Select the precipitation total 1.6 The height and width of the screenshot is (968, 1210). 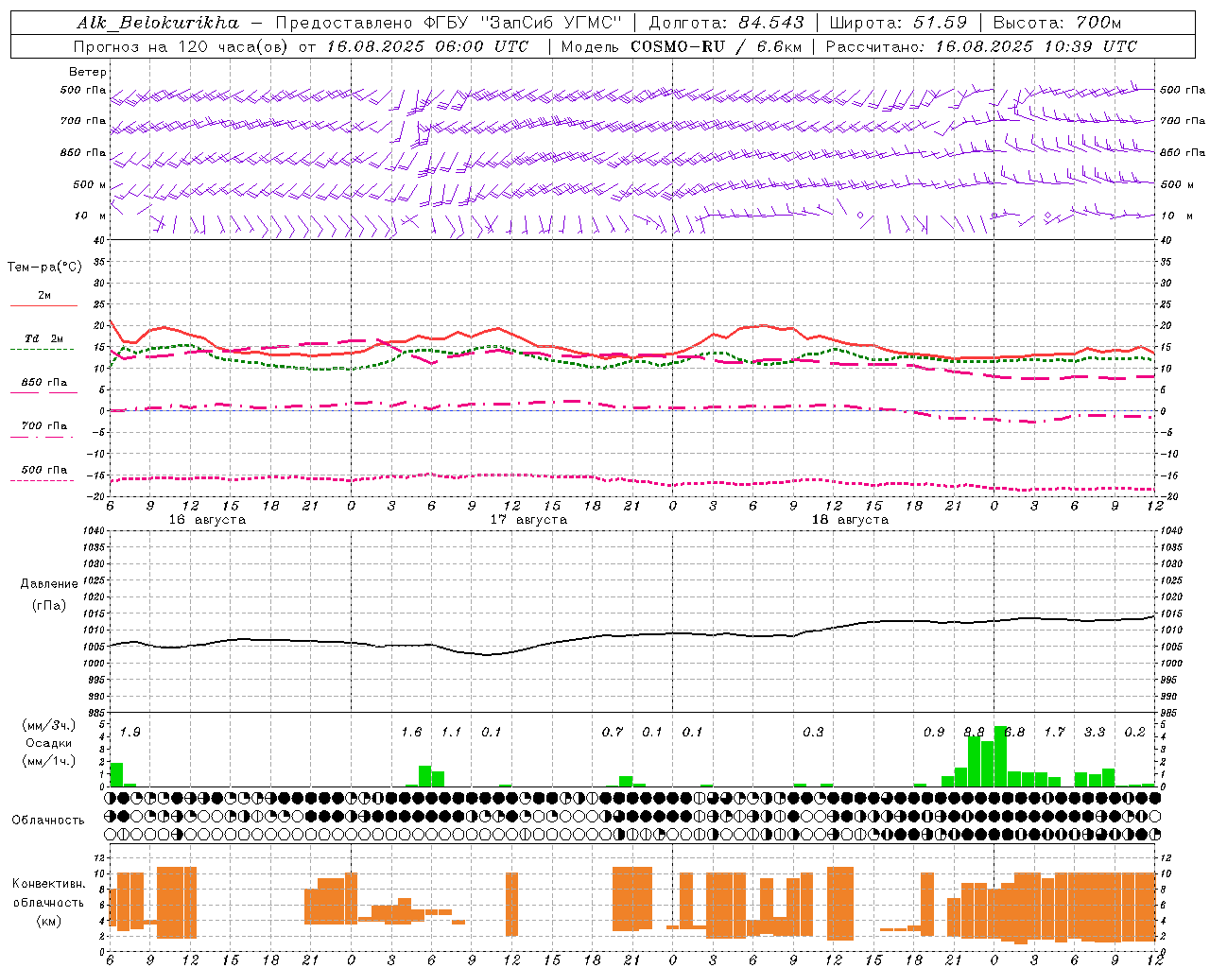[x=411, y=733]
